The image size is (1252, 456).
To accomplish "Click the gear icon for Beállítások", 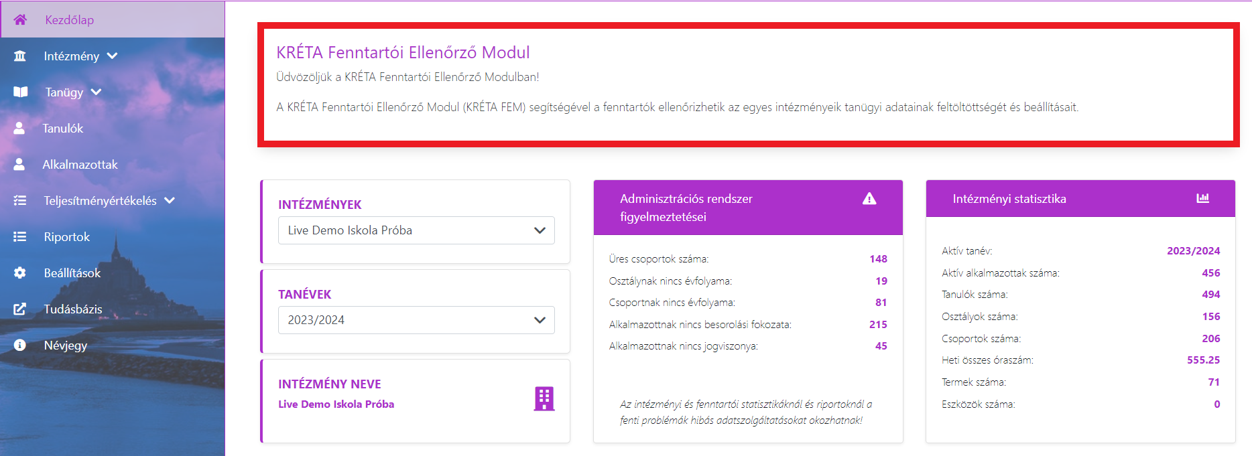I will (20, 273).
